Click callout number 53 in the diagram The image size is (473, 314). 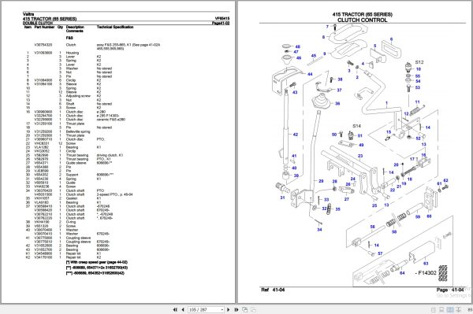[418, 87]
